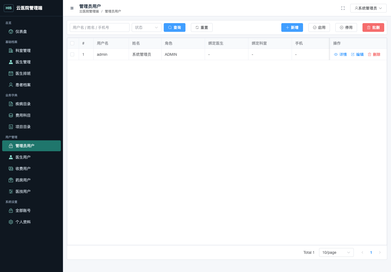391x272 pixels.
Task: Select page 1 in pagination
Action: 371,252
